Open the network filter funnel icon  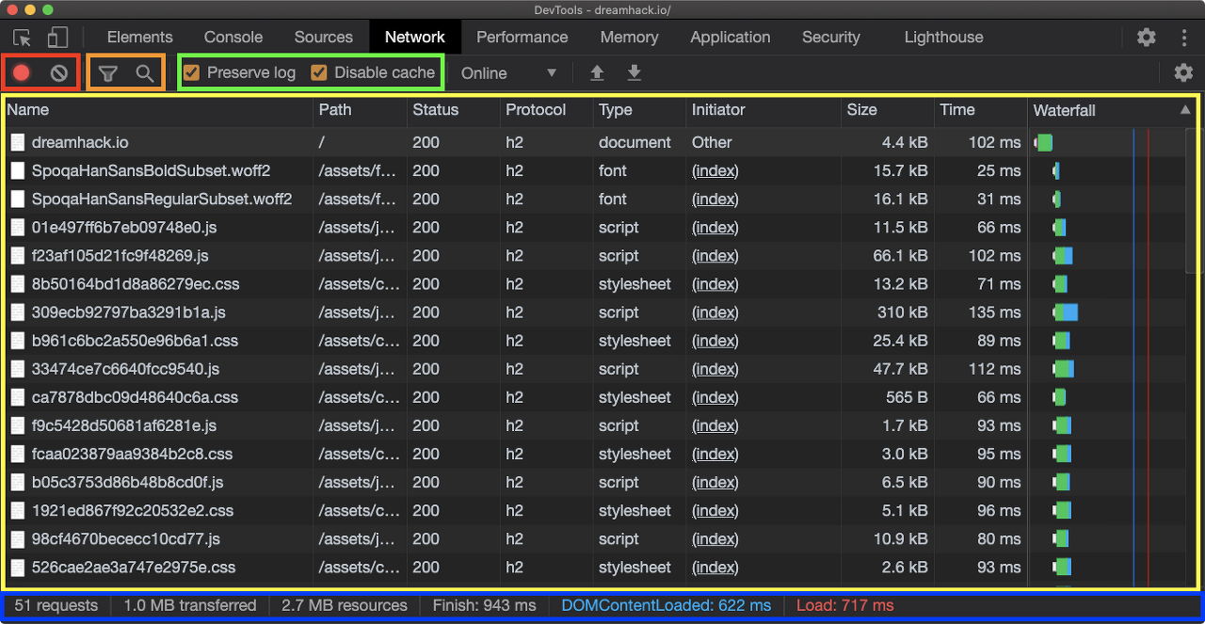point(108,73)
